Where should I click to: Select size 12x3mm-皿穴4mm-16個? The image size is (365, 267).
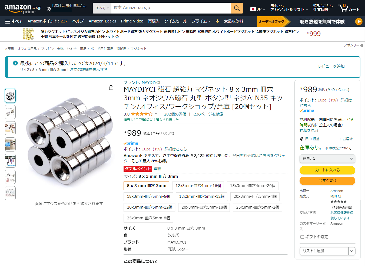[x=198, y=186]
